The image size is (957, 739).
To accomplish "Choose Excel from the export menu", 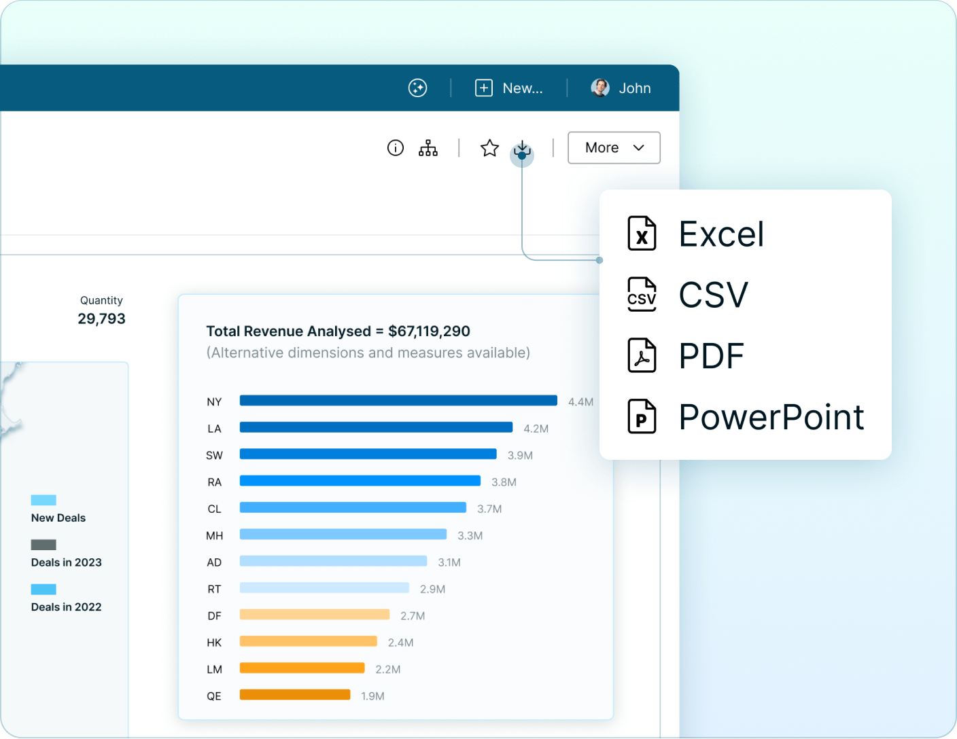I will click(x=721, y=233).
